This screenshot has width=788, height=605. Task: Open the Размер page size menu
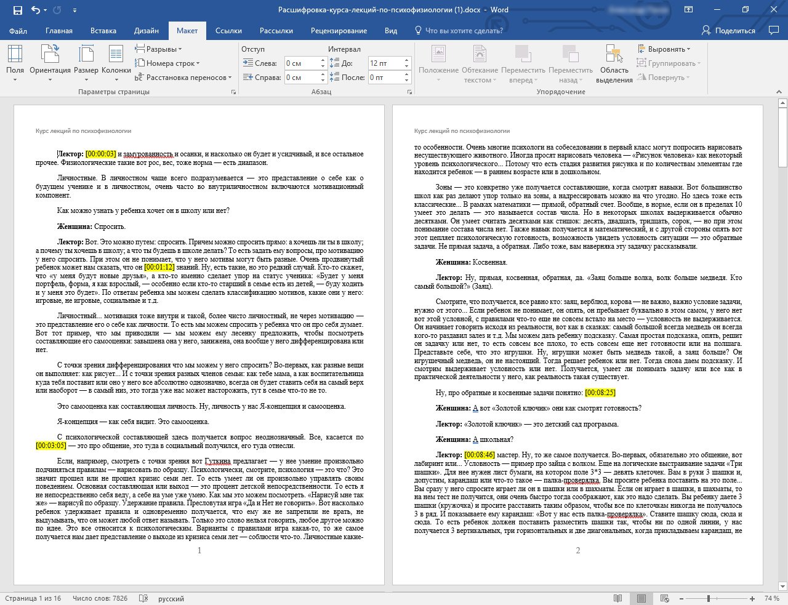click(x=86, y=63)
